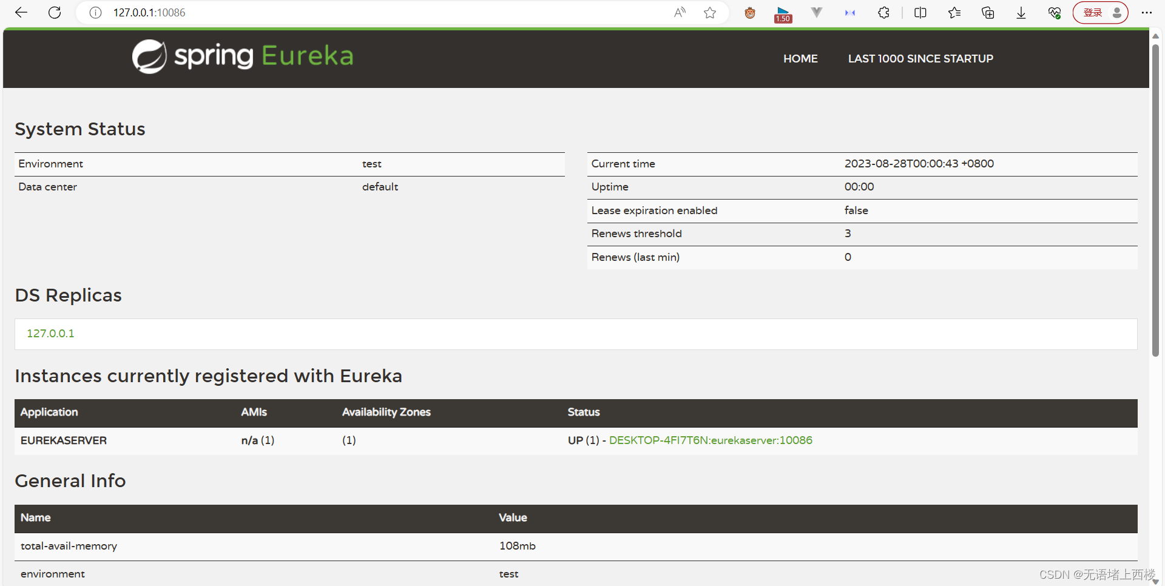
Task: Click the System Status heading
Action: pos(80,129)
